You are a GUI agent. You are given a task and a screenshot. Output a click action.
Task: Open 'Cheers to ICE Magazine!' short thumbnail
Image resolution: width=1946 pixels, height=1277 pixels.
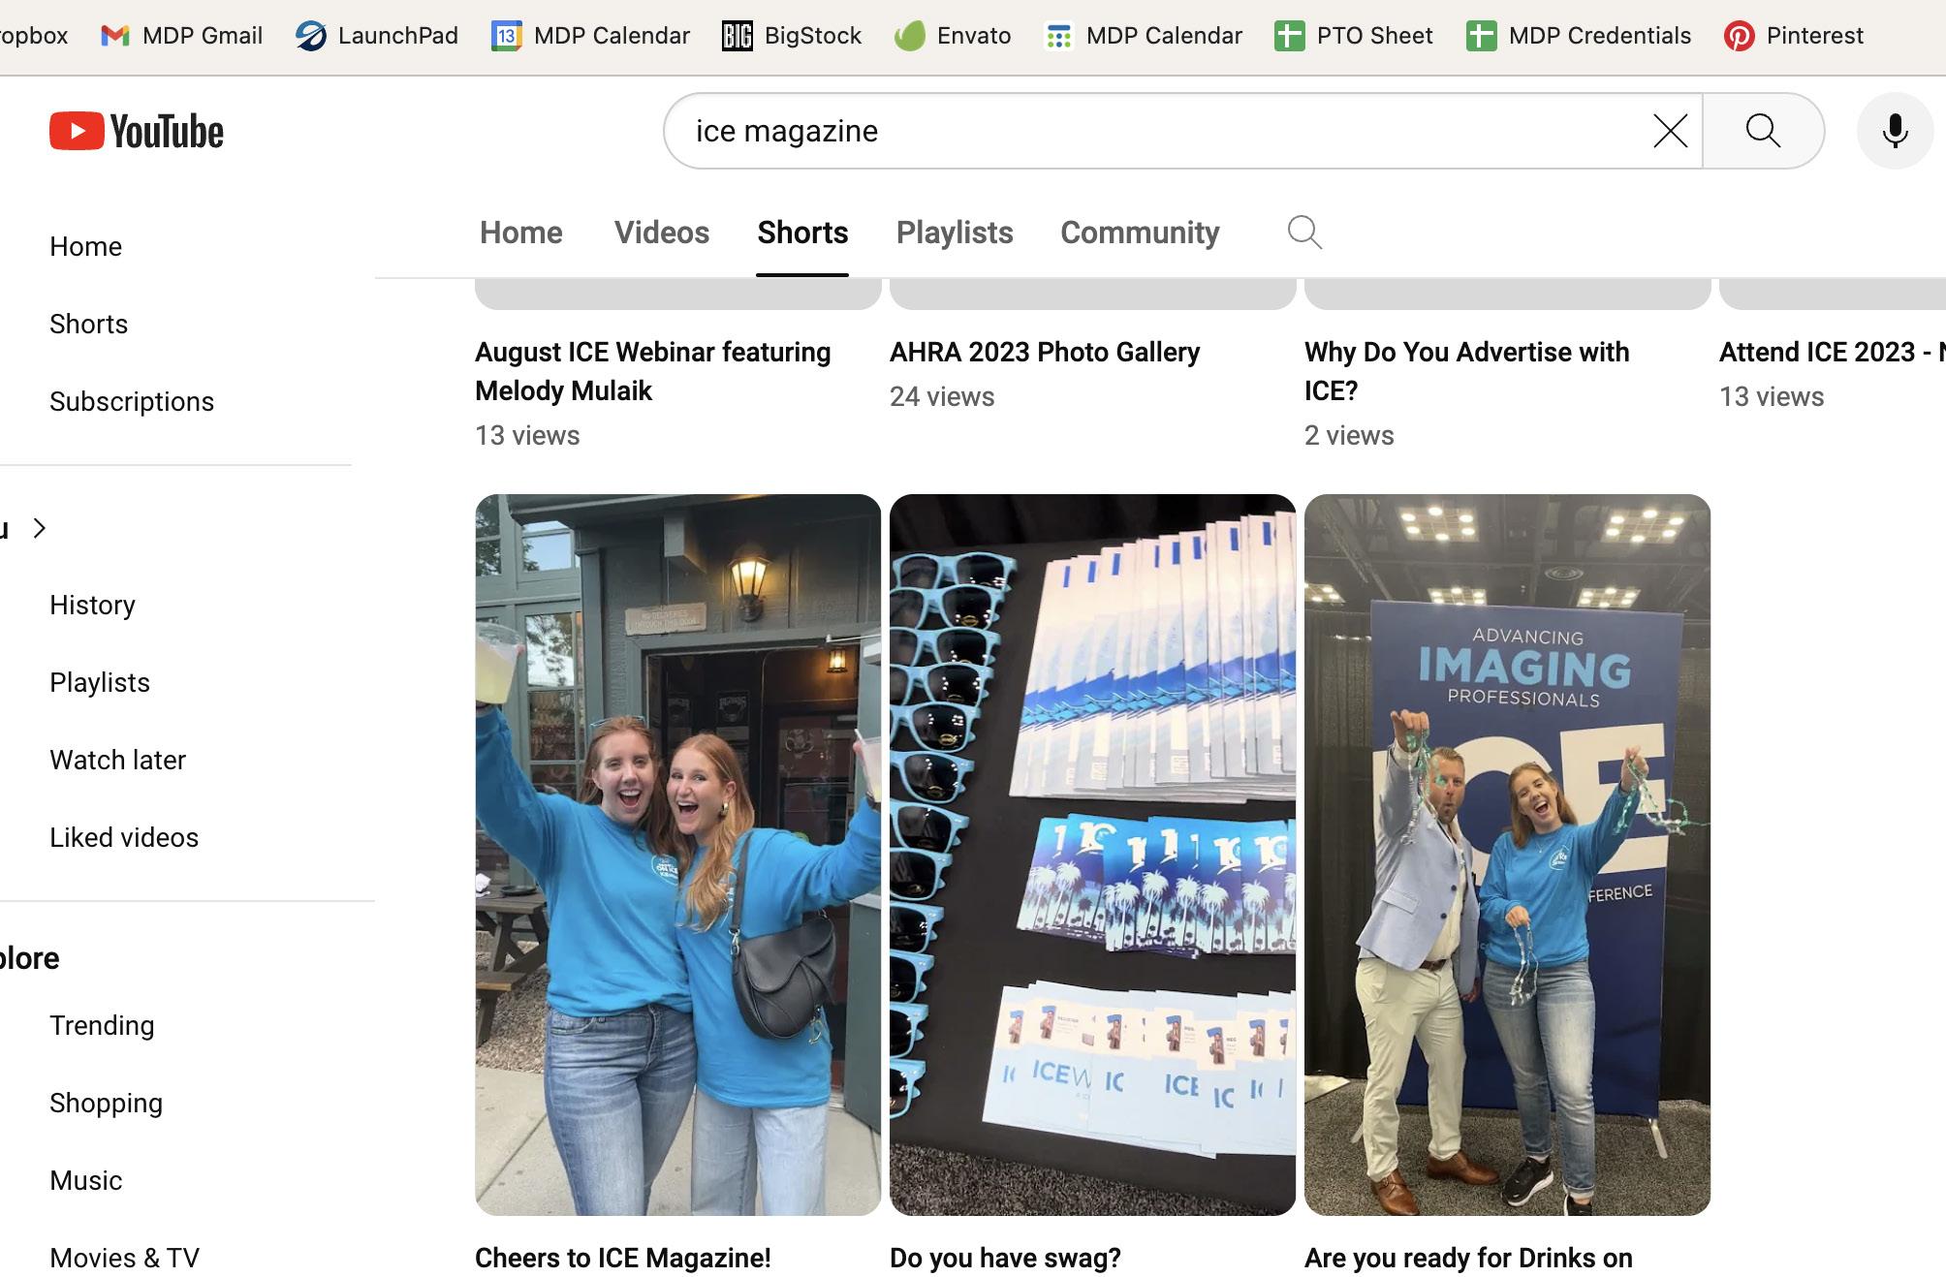point(677,855)
